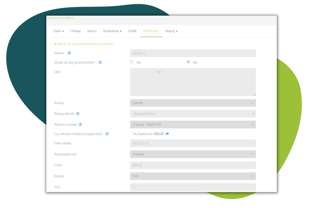
Task: Click the Zaliczkowska Nikola name link
Action: point(60,18)
